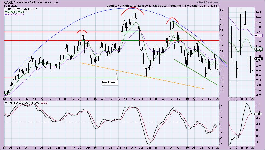Click the bar icon beside CAKE (Weekly) legend
The image size is (265, 150).
pyautogui.click(x=6, y=9)
